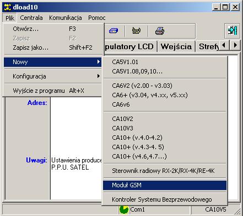Choose CA10+ (v.4.3-4. 5)
243x216 pixels.
(165, 147)
